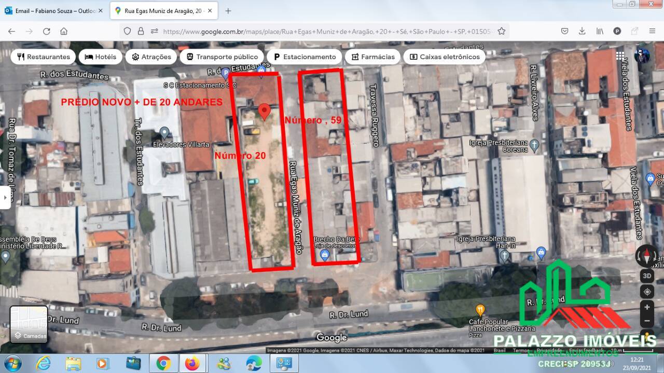Zoom in using the plus control
Screen dimensions: 664x373
point(647,307)
